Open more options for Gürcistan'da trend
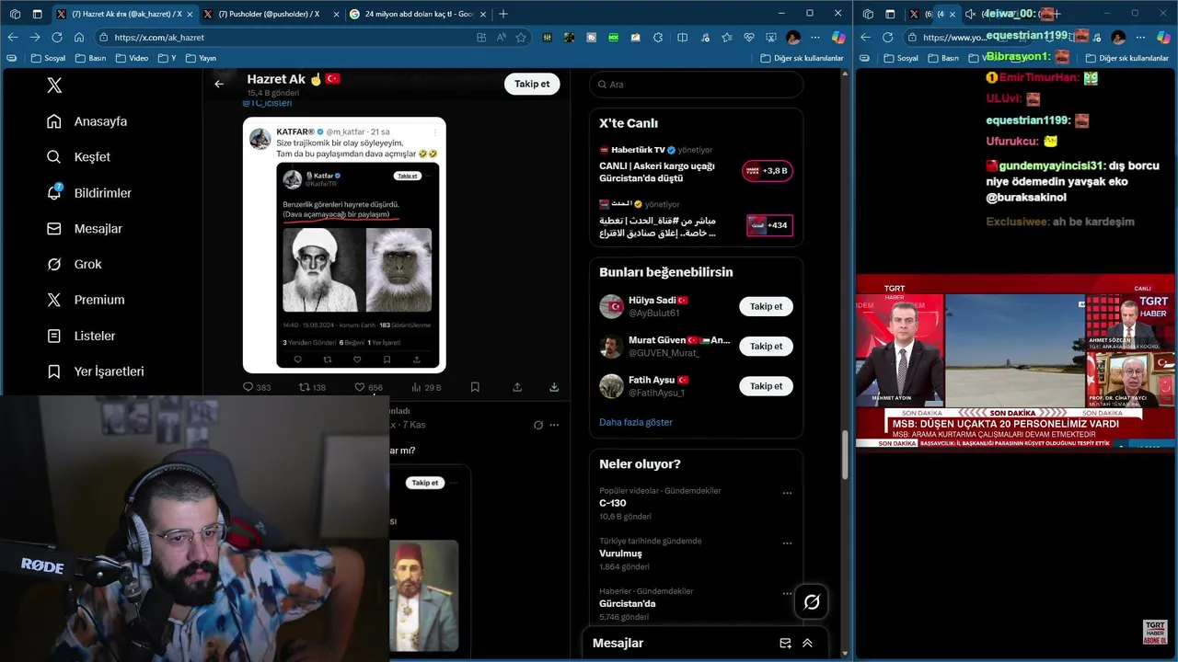 [787, 594]
